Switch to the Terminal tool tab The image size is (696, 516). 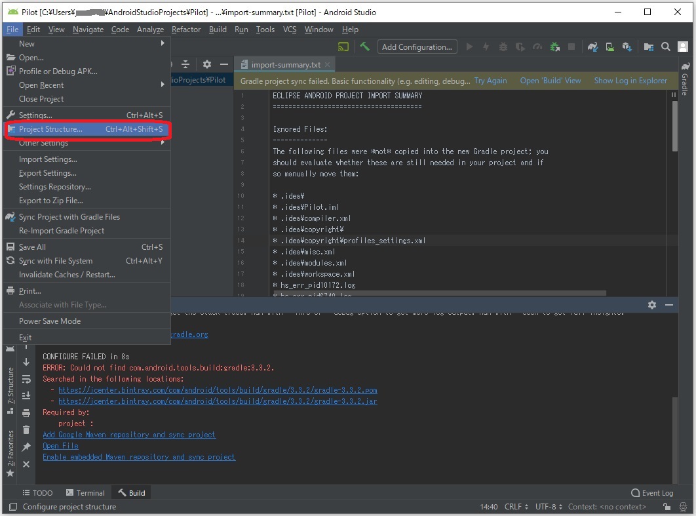click(x=85, y=493)
